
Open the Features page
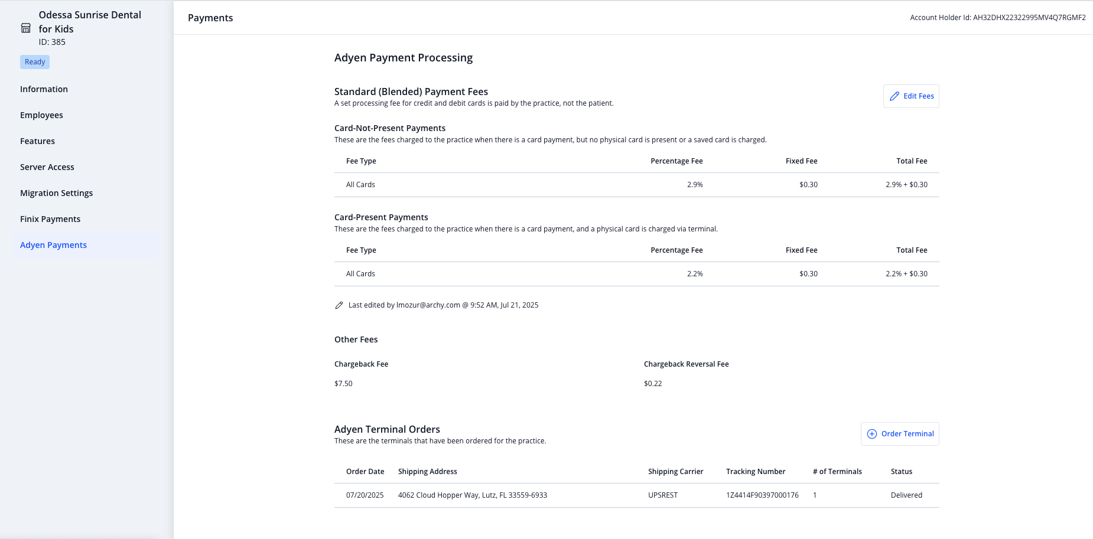(37, 141)
